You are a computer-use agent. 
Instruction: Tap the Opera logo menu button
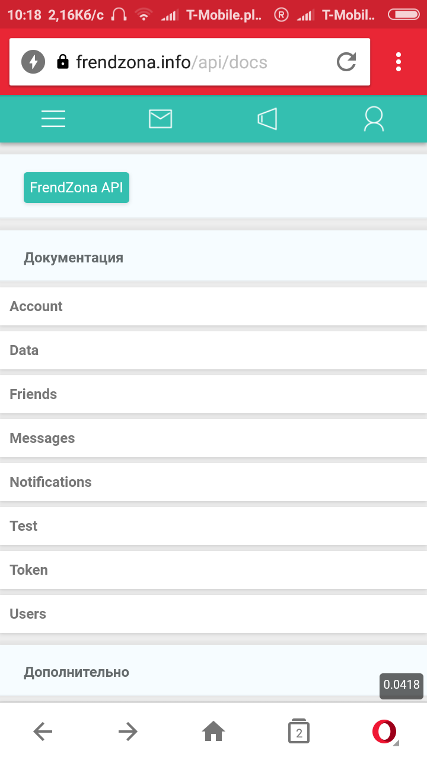click(384, 731)
